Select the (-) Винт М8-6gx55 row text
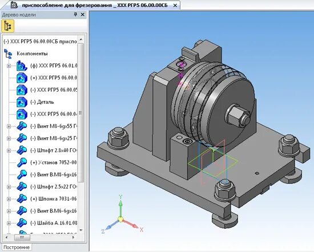 (x=54, y=126)
